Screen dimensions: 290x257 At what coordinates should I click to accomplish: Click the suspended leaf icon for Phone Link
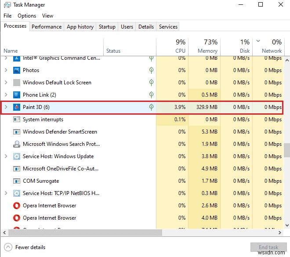coord(151,95)
